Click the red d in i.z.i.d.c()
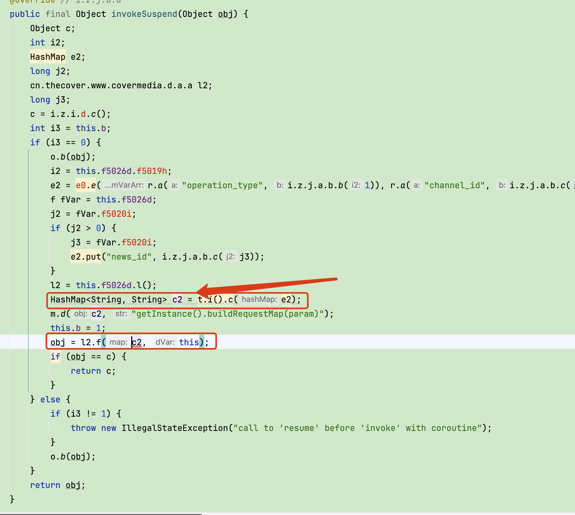Image resolution: width=575 pixels, height=515 pixels. pos(83,114)
